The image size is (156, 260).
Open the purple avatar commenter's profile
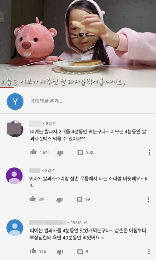tap(14, 176)
